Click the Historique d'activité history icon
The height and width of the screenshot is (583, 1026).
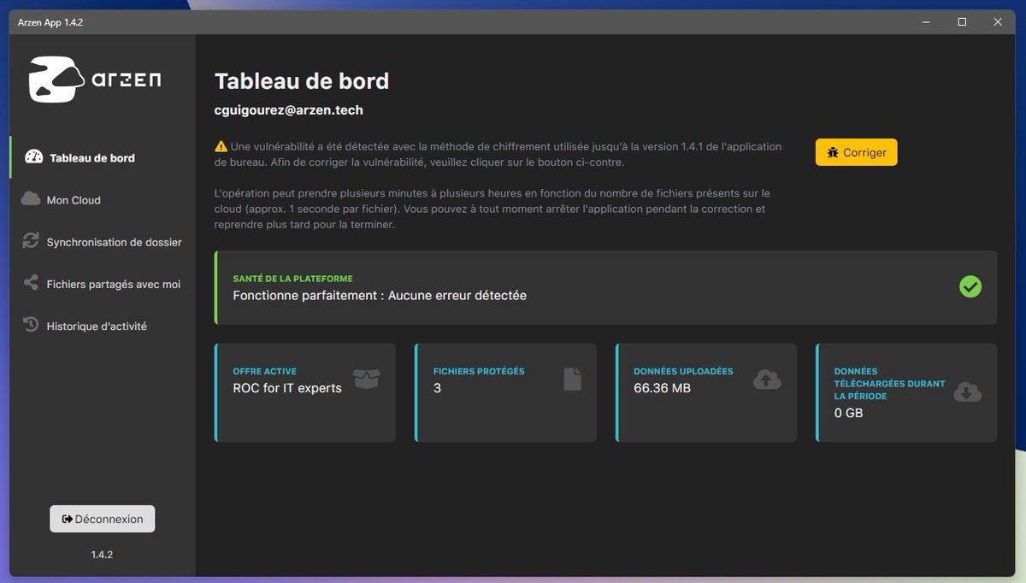point(31,325)
